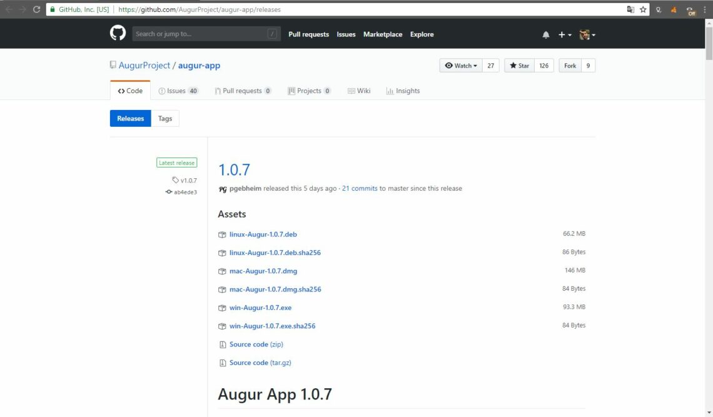713x417 pixels.
Task: Click the lightbulb extension icon
Action: [659, 9]
